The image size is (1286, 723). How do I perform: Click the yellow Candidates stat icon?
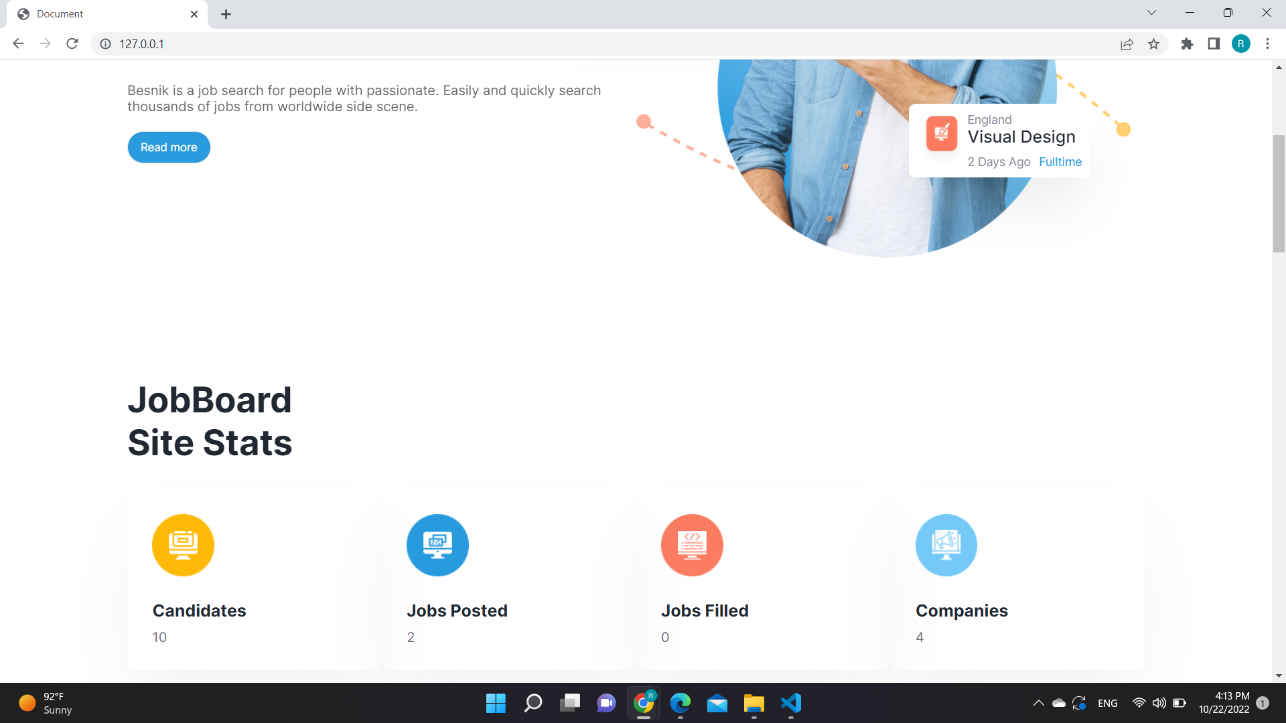point(182,545)
